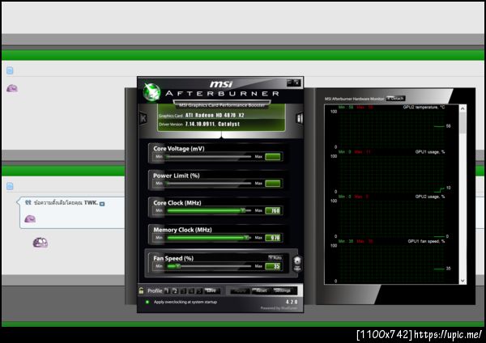The height and width of the screenshot is (343, 486).
Task: Click the post icon in second forum row
Action: pyautogui.click(x=10, y=186)
